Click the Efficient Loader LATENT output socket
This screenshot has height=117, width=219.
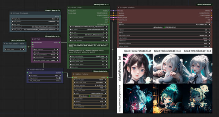coord(109,18)
